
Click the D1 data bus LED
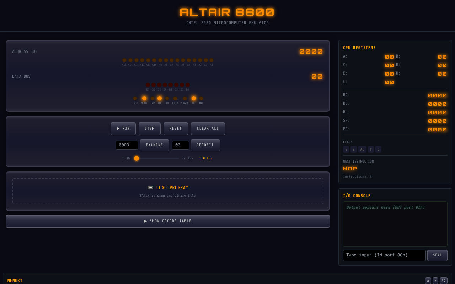click(182, 85)
